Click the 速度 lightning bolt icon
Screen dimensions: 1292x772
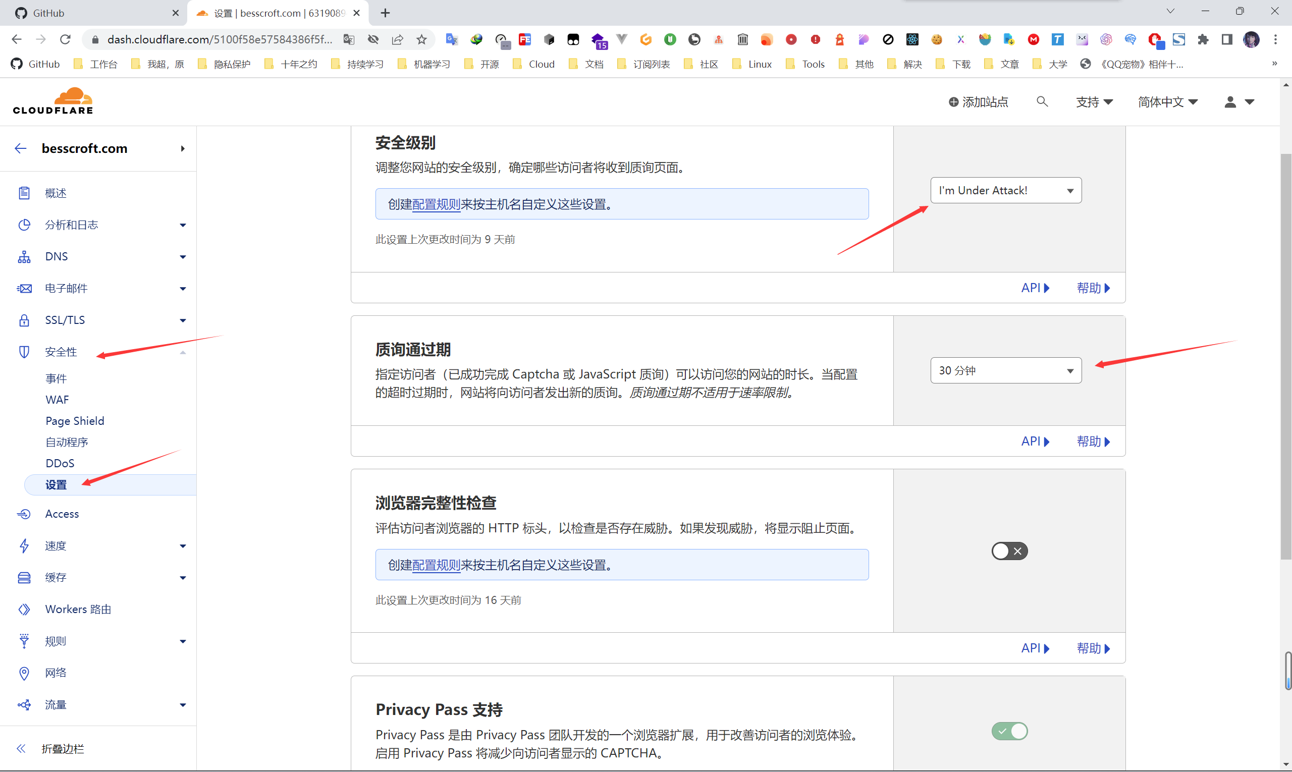(24, 546)
